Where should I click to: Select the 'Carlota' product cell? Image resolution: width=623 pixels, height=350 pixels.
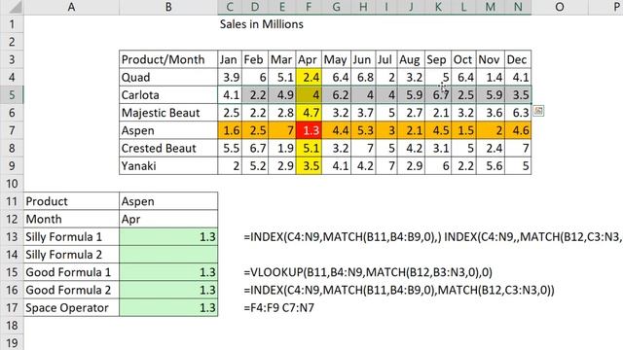pos(168,95)
